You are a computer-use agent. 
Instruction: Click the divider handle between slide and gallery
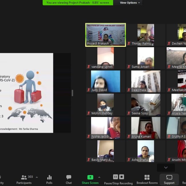coord(72,93)
